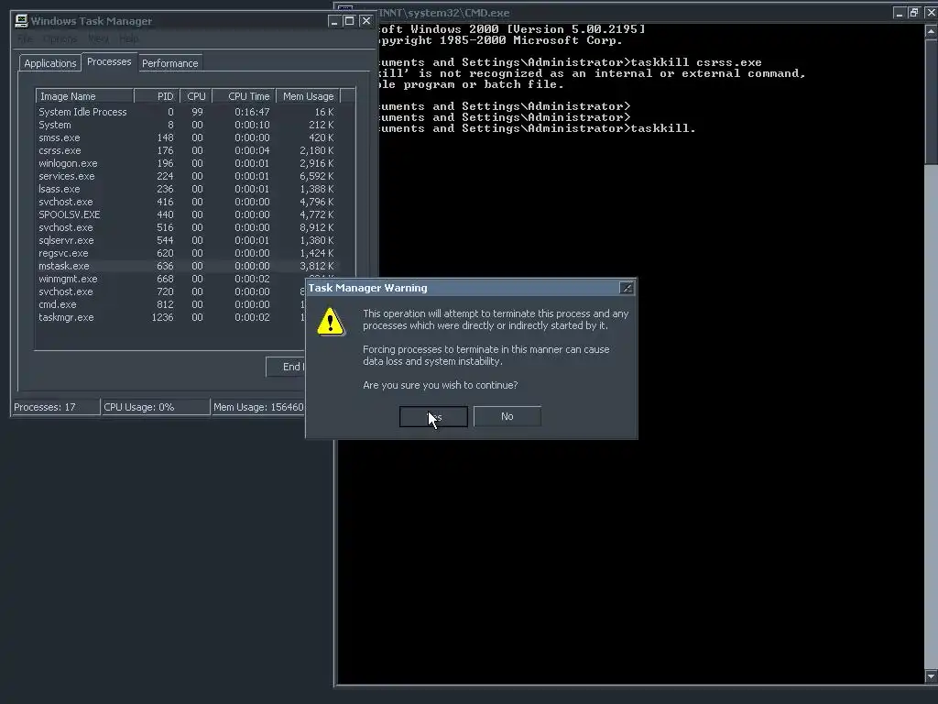Sort by the CPU column header
Screen dimensions: 938x704
(x=196, y=96)
